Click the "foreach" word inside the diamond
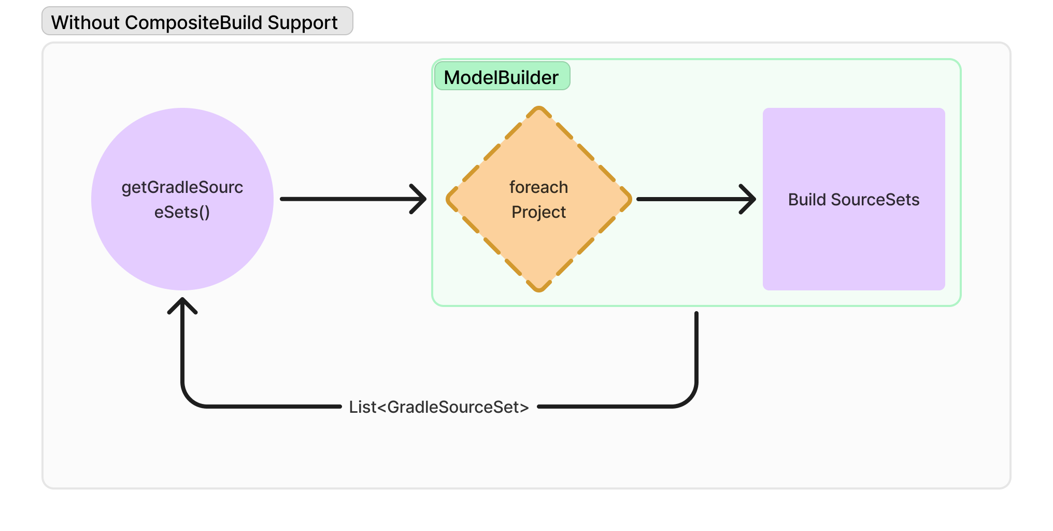 point(539,187)
